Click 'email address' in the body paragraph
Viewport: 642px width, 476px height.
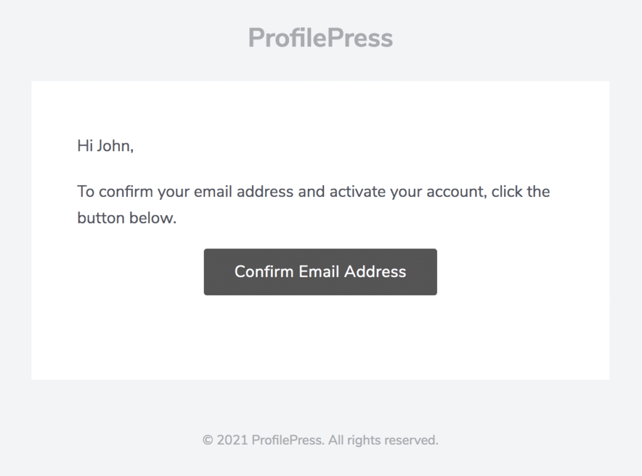coord(243,192)
